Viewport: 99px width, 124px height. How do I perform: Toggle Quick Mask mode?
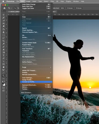point(3,88)
